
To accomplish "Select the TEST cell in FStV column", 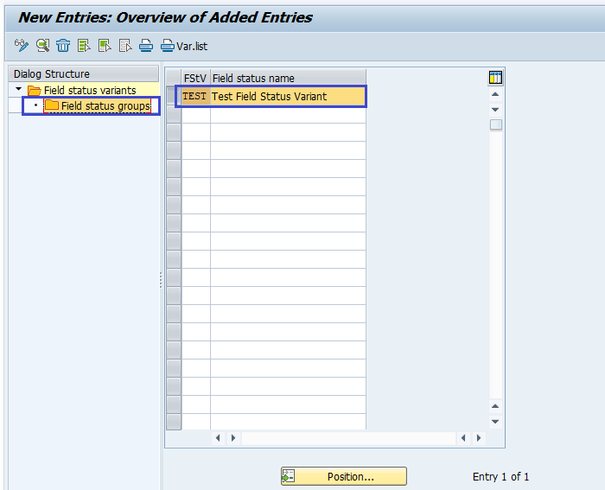I will 194,96.
